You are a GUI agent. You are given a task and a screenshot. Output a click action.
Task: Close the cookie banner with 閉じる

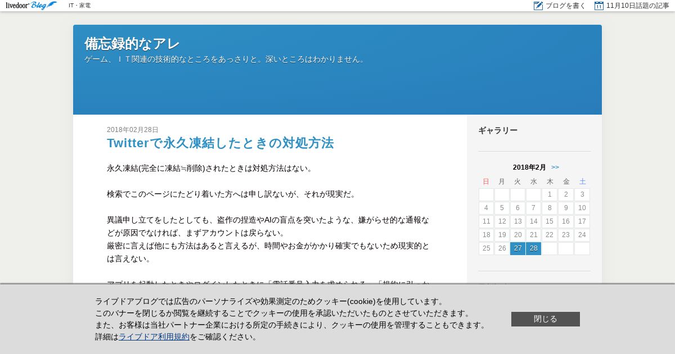pyautogui.click(x=546, y=319)
